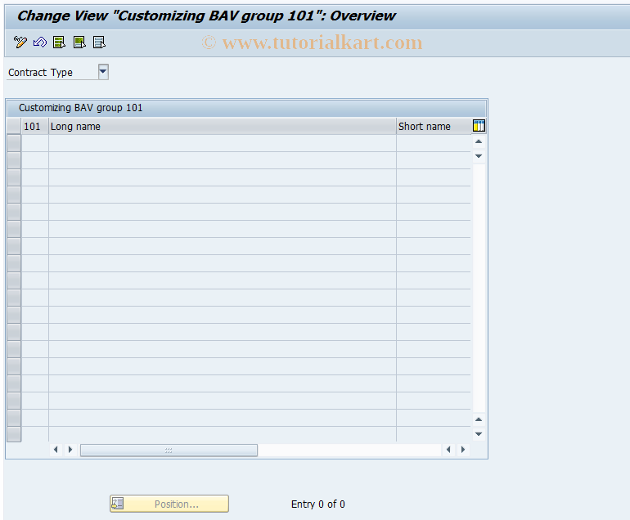Image resolution: width=630 pixels, height=520 pixels.
Task: Click the Undo Change toolbar icon
Action: (40, 43)
